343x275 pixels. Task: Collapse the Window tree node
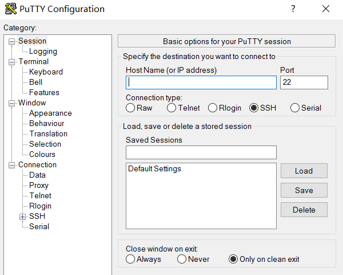click(11, 103)
